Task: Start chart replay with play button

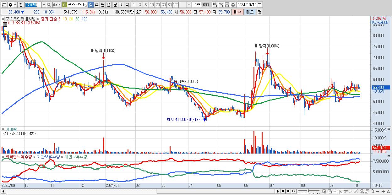Action: (x=278, y=191)
